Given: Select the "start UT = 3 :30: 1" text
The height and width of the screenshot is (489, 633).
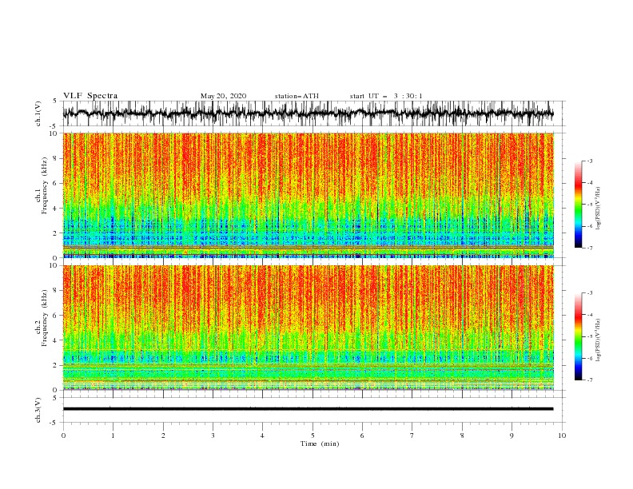Looking at the screenshot, I should [x=386, y=96].
